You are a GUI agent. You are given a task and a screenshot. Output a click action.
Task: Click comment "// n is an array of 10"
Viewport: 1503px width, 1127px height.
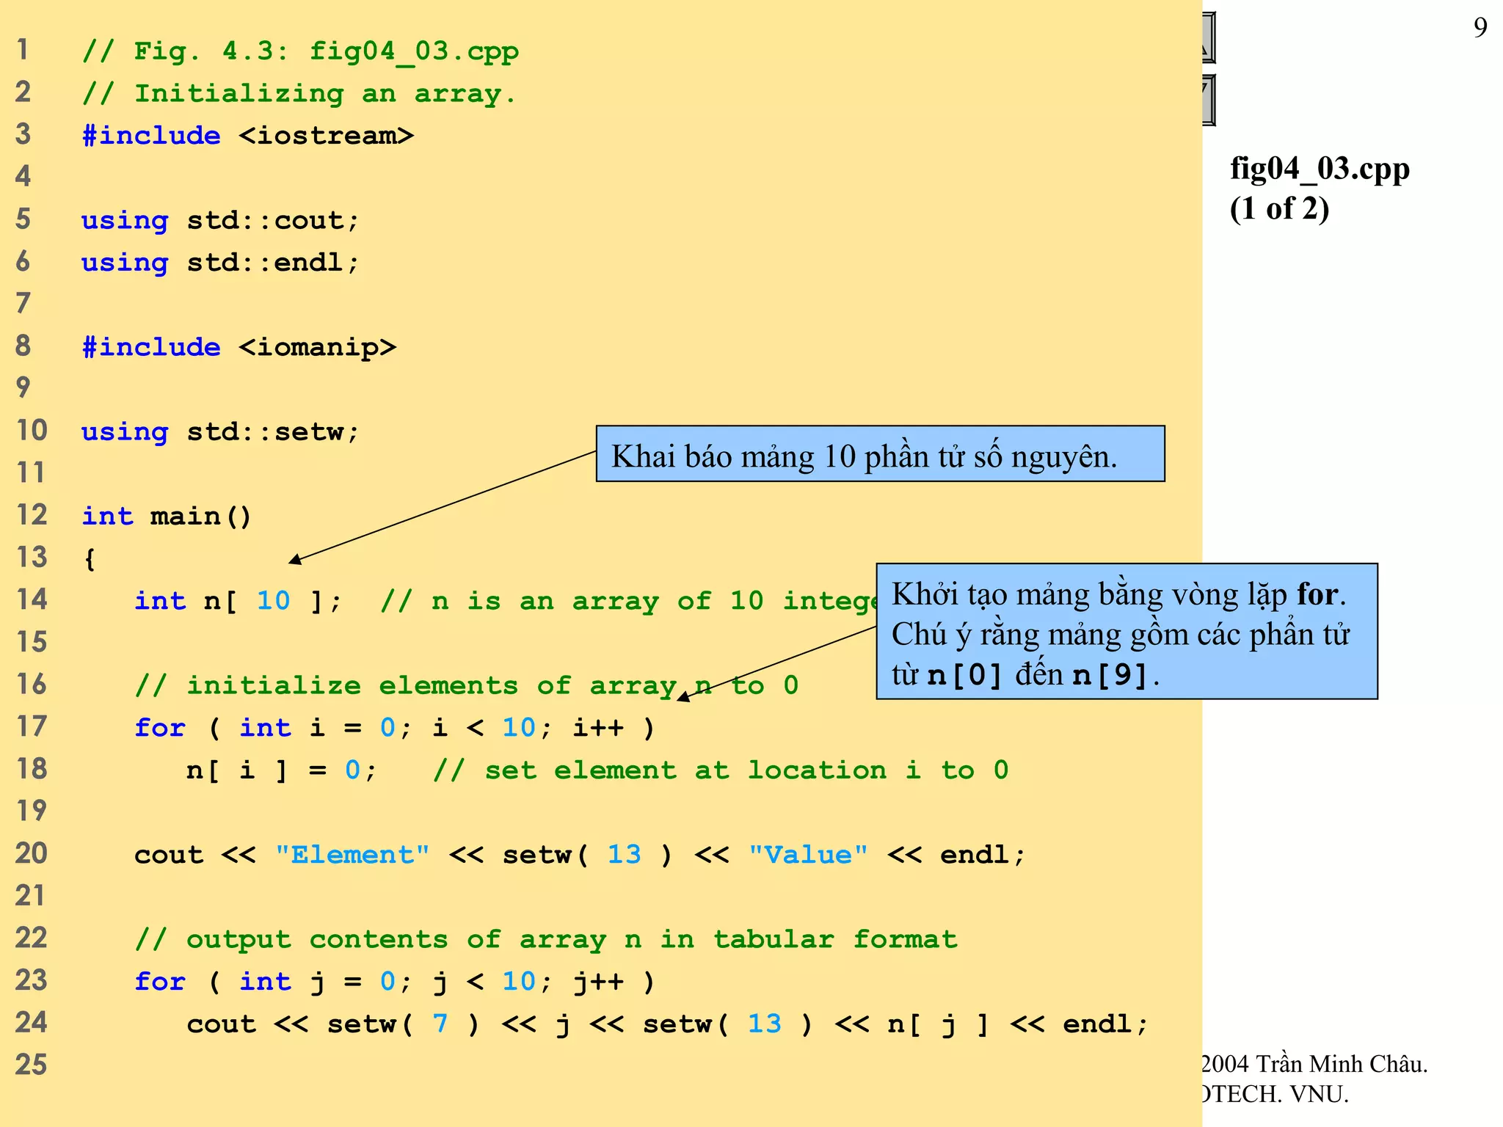(573, 601)
